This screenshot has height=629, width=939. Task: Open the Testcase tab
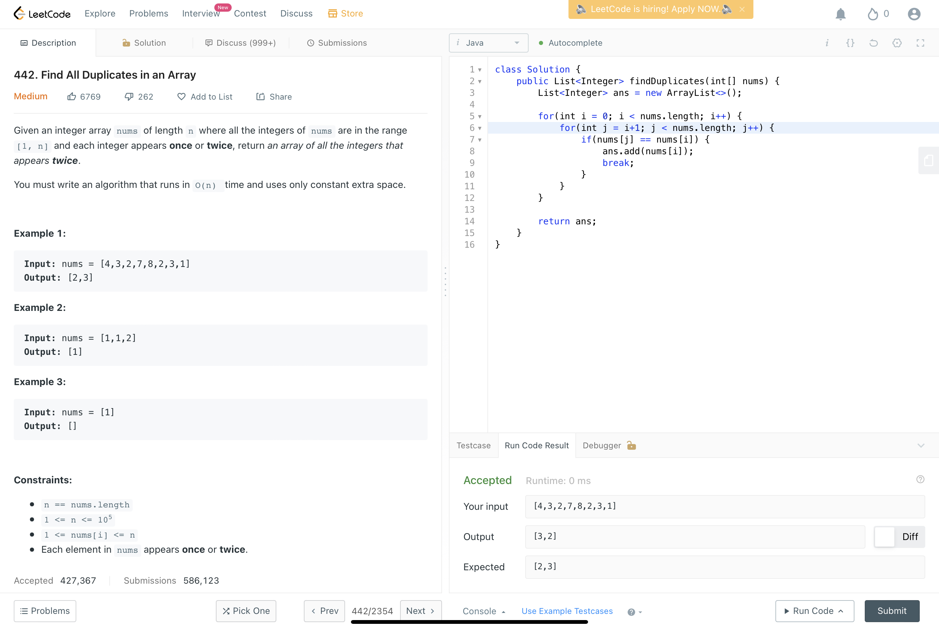473,446
